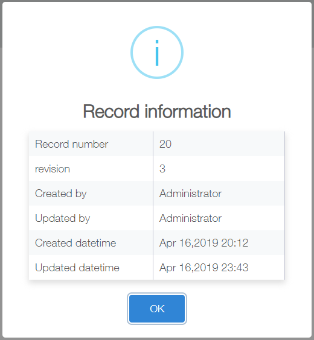The width and height of the screenshot is (314, 340).
Task: Click the revision value 3
Action: tap(162, 169)
